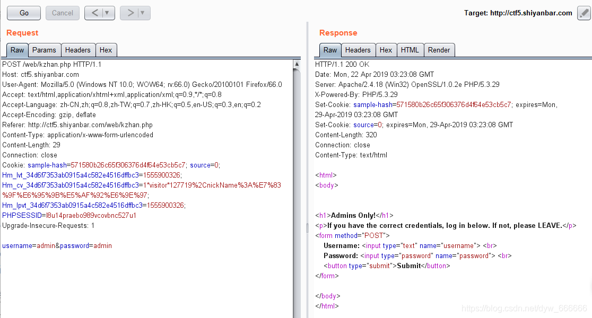592x318 pixels.
Task: Click the Referer header line in request
Action: tap(77, 125)
